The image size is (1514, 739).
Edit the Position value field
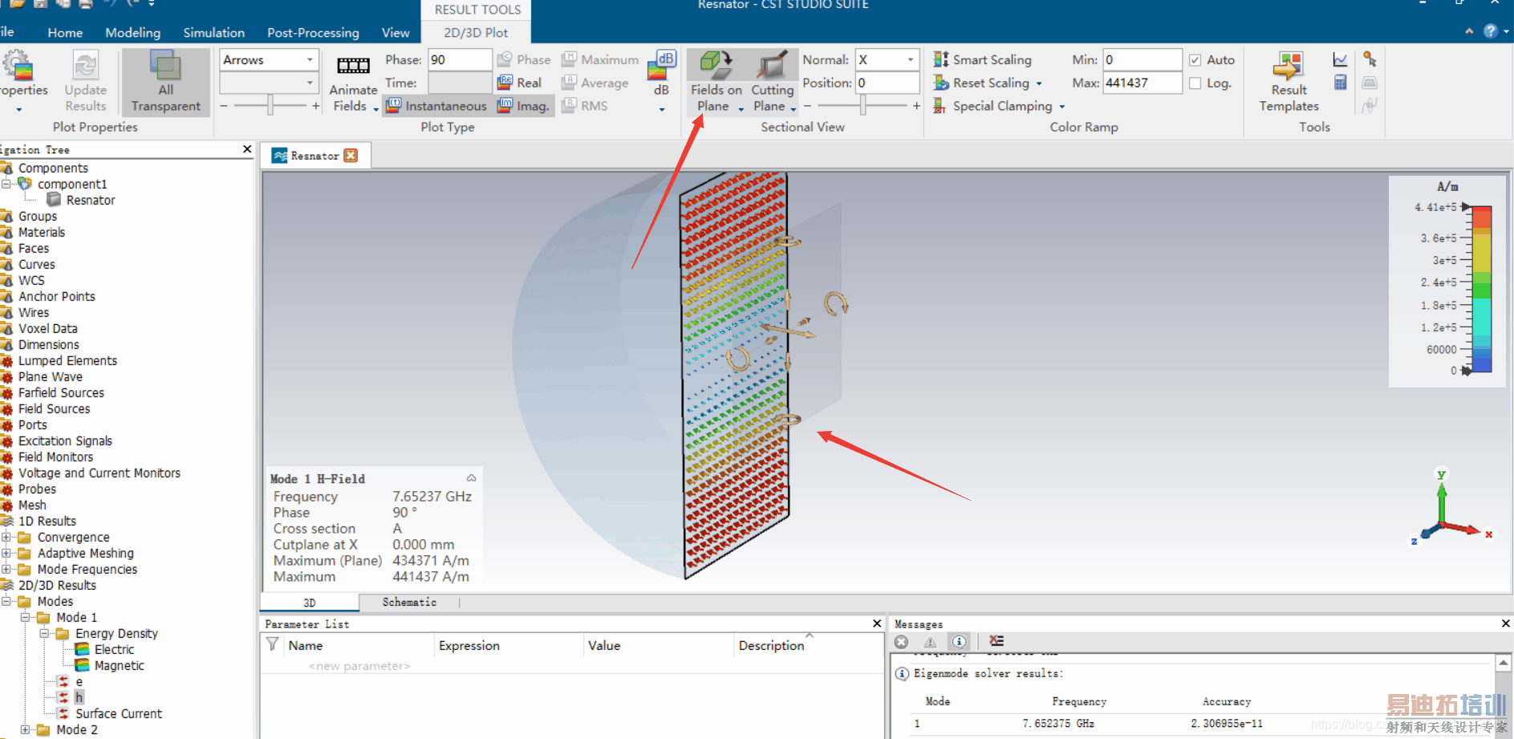(x=887, y=83)
